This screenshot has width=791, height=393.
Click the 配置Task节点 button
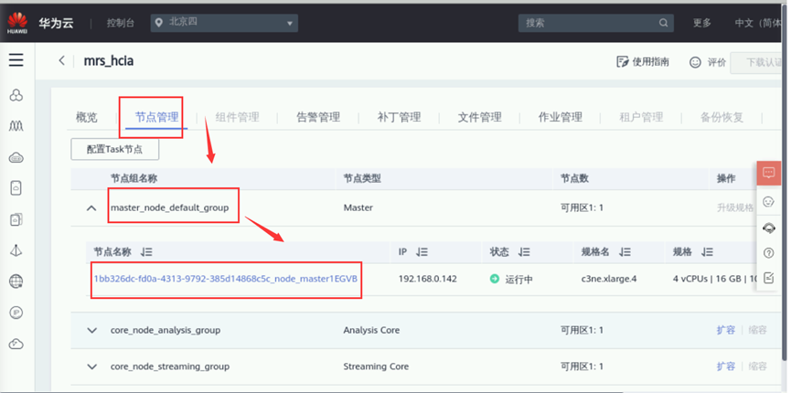[x=115, y=149]
